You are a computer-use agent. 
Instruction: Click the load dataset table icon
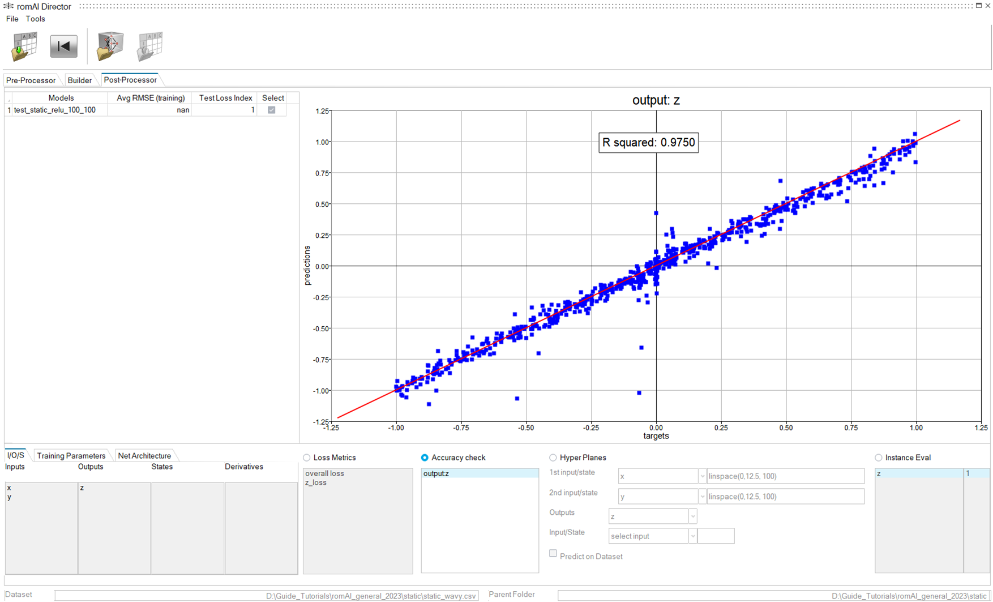[x=24, y=46]
